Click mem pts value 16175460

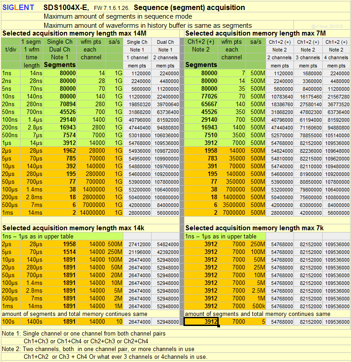[x=308, y=97]
